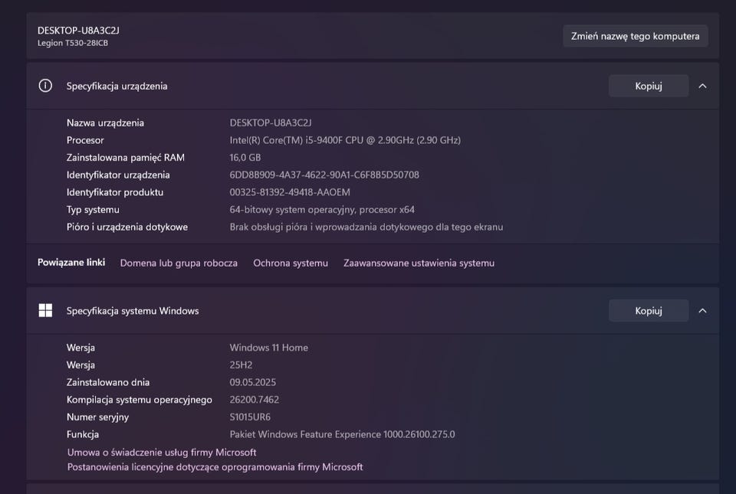The image size is (736, 494).
Task: Open Domena lub grupa robocza link
Action: point(179,263)
